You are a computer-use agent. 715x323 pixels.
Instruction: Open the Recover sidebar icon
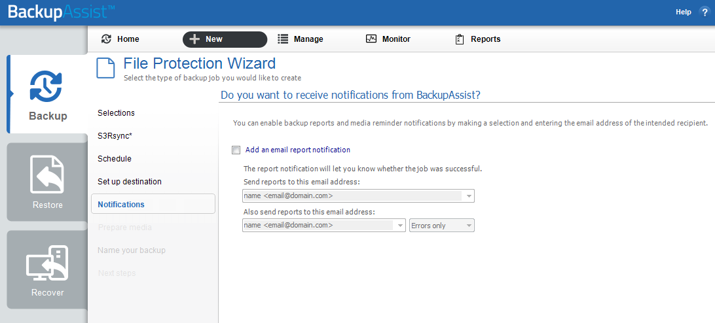point(47,263)
